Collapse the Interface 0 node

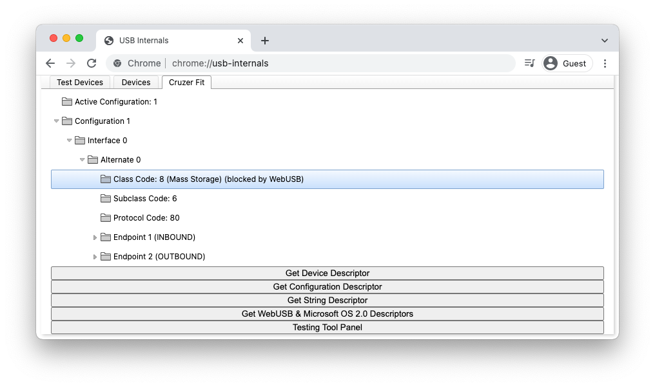[x=70, y=141]
